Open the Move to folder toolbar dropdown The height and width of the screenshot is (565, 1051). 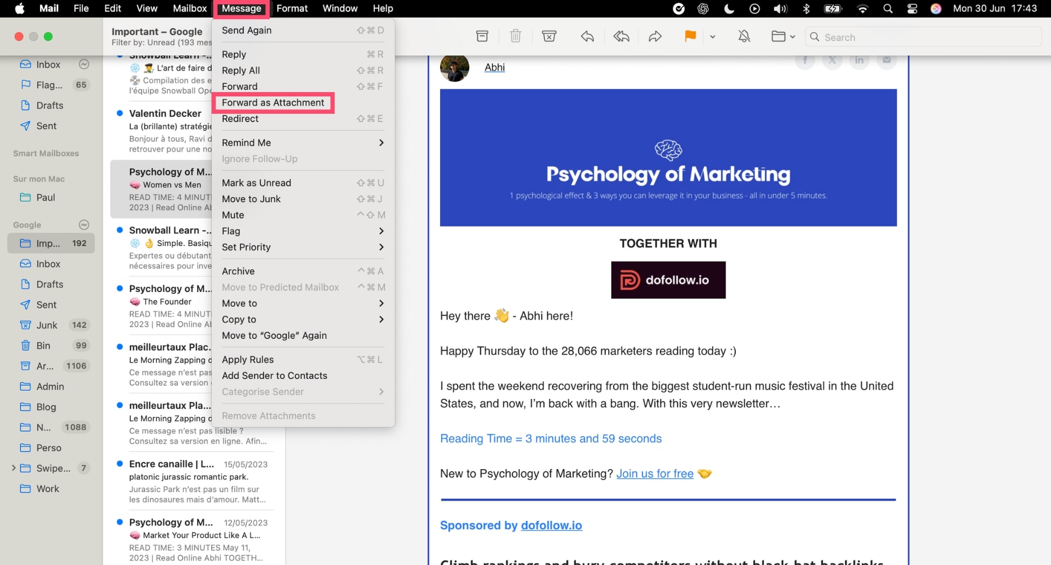(783, 37)
